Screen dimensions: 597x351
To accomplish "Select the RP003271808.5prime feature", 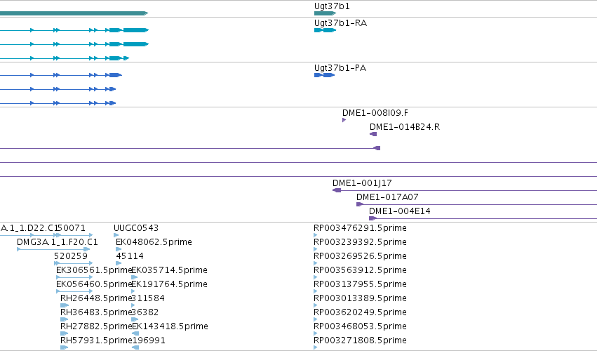I will (315, 347).
